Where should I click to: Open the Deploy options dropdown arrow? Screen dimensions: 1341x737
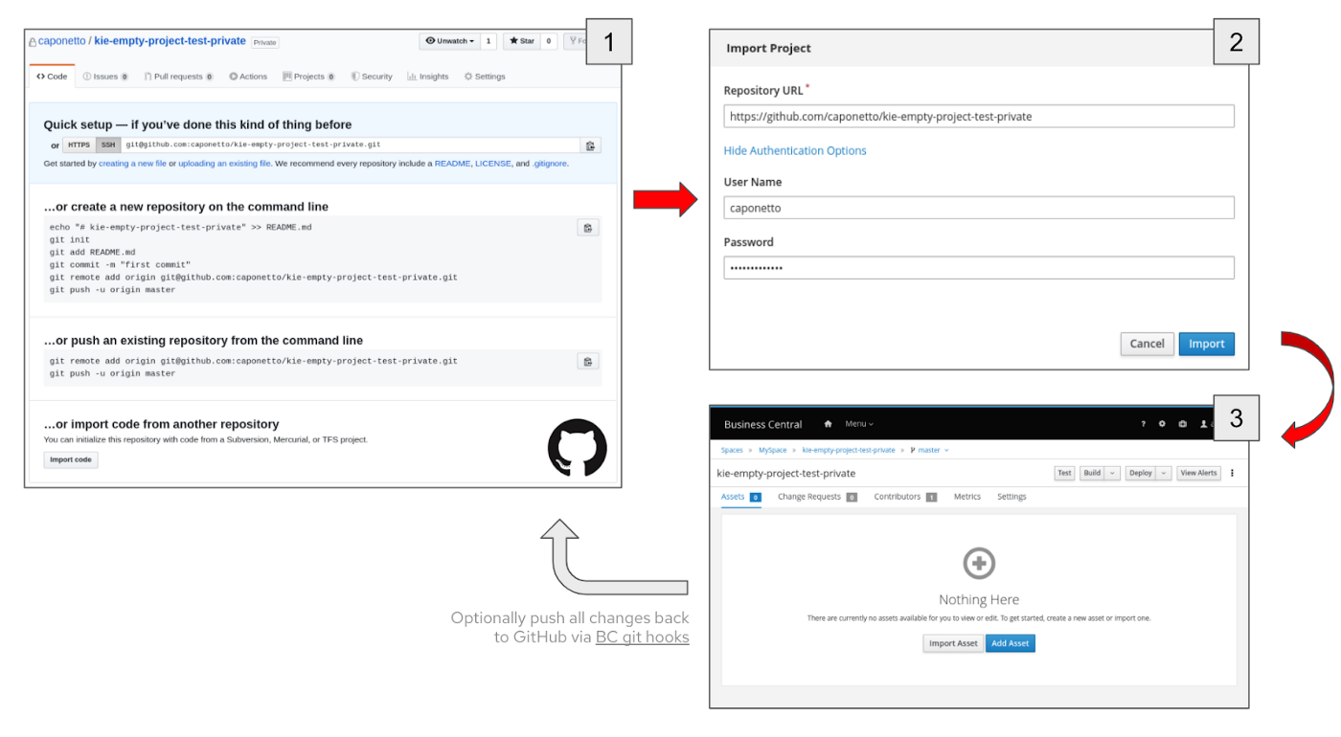pos(1165,472)
